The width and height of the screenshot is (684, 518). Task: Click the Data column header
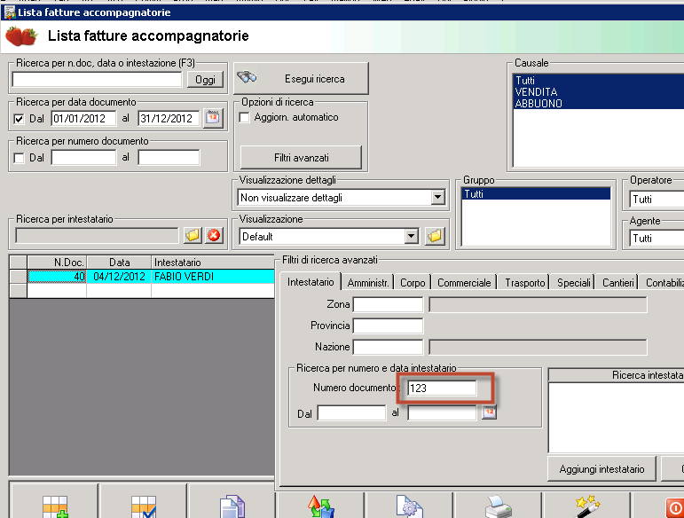119,263
